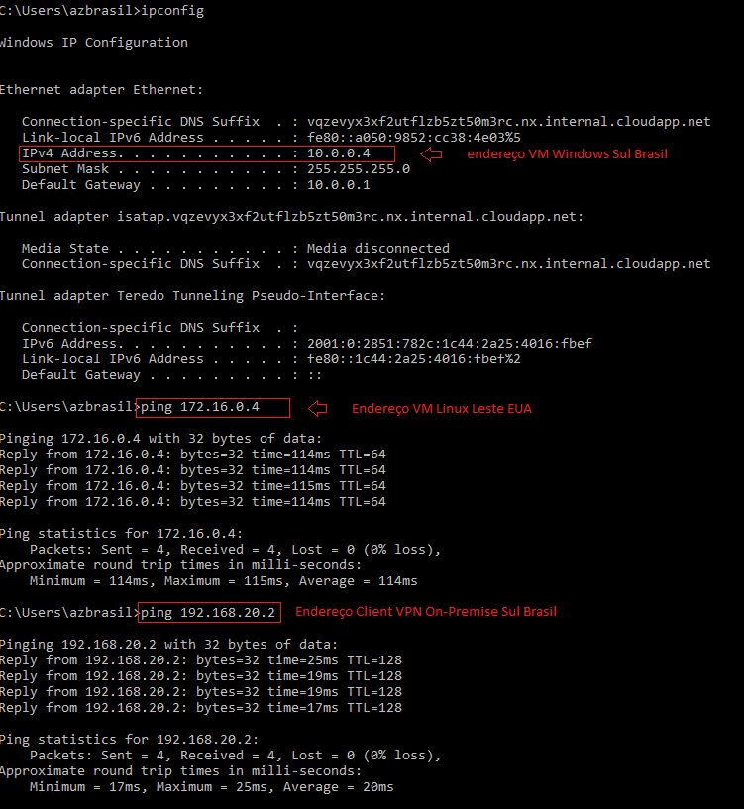Screen dimensions: 744x809
Task: Click IPv6 address 2001:0:2851:782c:1c44:2a25:4016:fbef
Action: (x=449, y=343)
